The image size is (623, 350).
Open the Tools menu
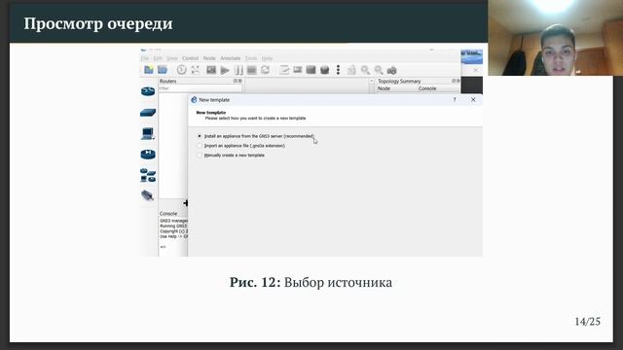[x=251, y=58]
